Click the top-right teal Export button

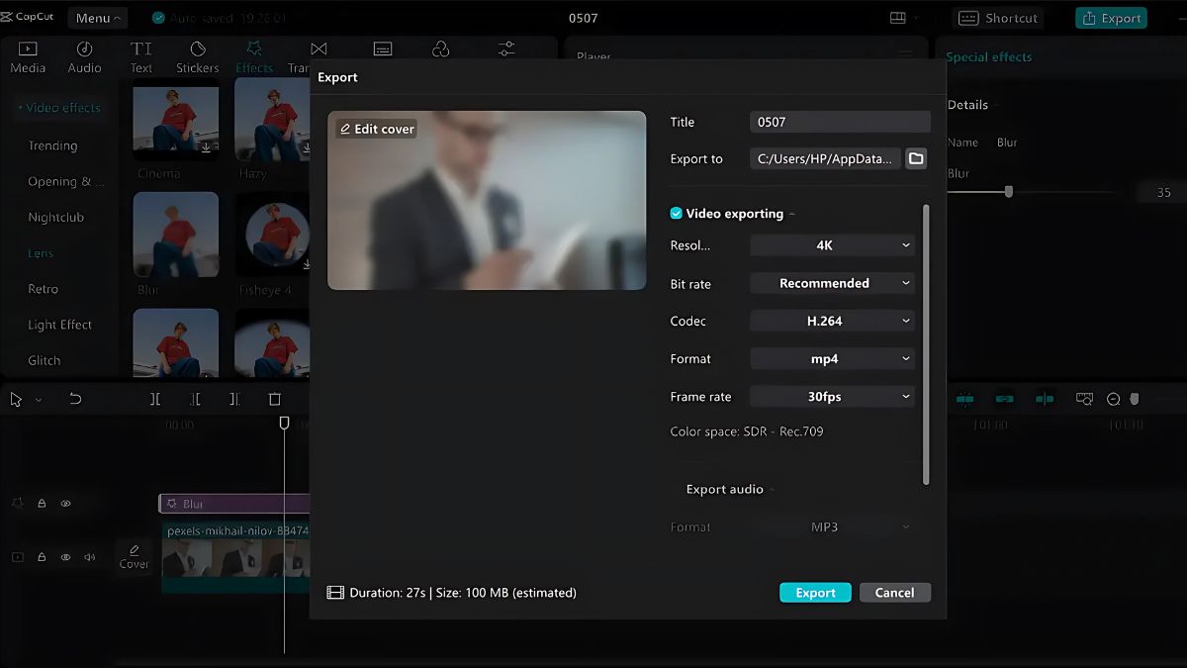coord(1112,18)
